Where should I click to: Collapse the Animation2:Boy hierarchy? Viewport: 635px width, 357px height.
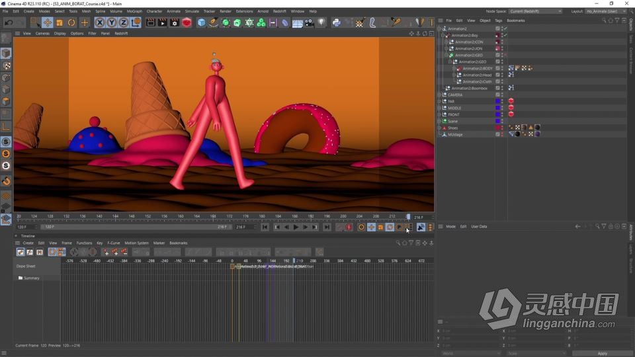[443, 35]
